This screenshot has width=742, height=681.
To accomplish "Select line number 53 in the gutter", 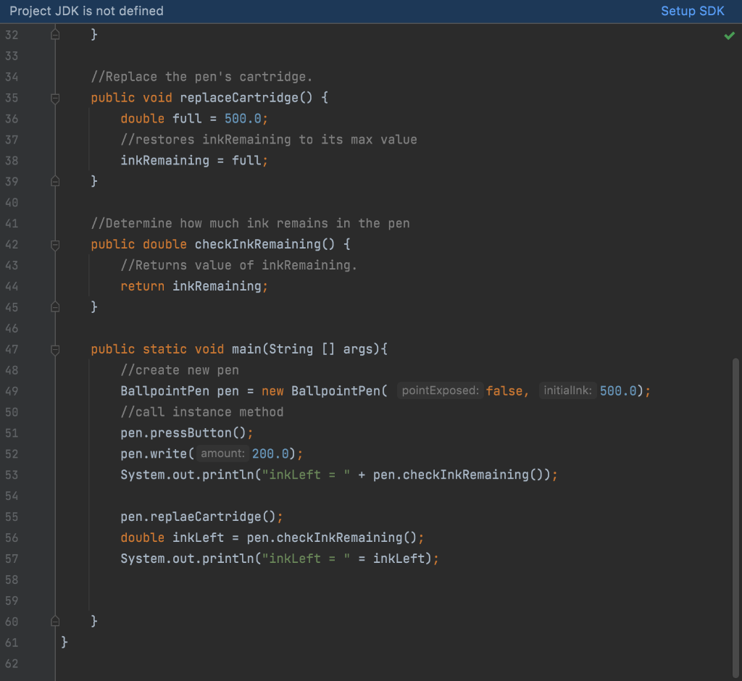I will click(x=12, y=475).
